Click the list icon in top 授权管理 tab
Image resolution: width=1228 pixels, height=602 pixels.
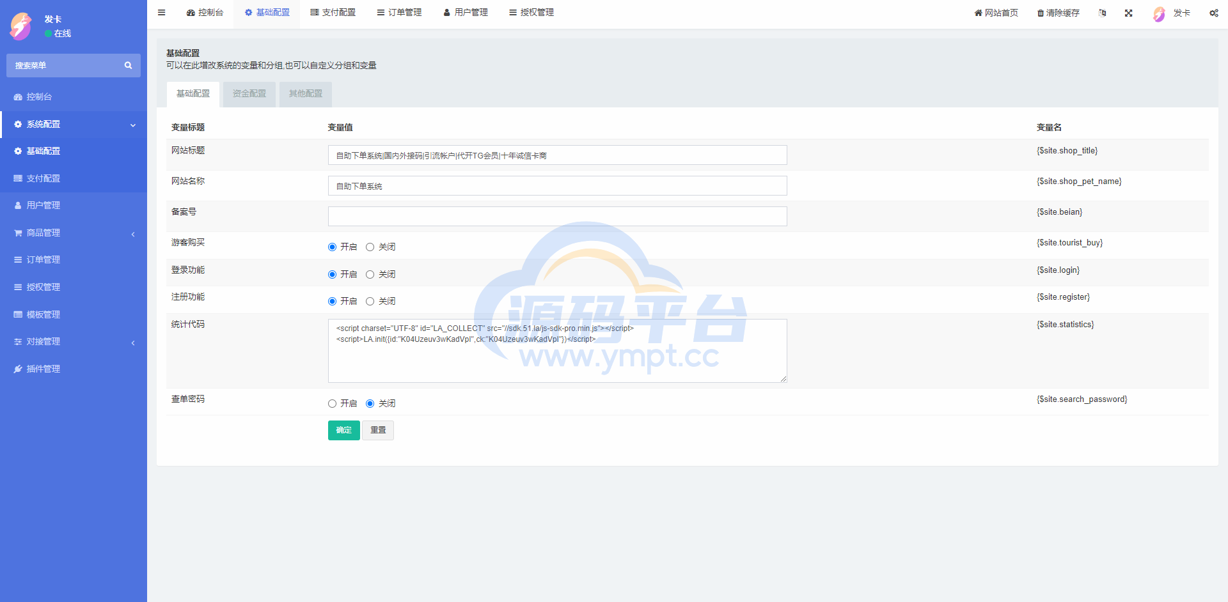click(513, 13)
